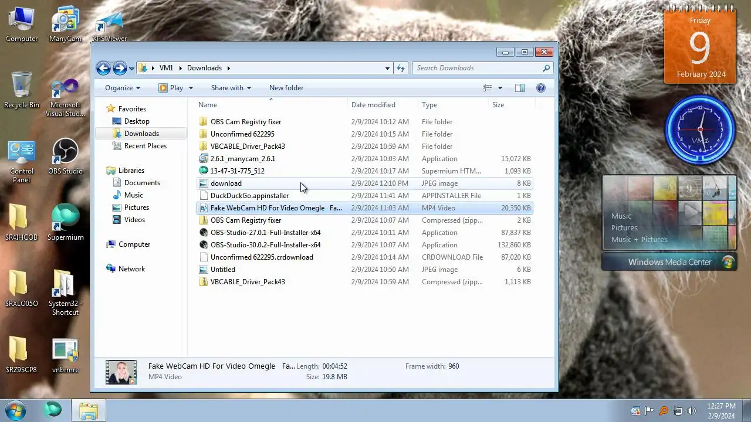The image size is (751, 422).
Task: Select Unconfirmed 622295.crdownload file
Action: pyautogui.click(x=364, y=257)
